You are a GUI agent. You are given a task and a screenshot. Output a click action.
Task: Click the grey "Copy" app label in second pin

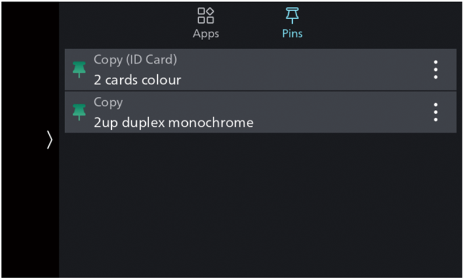108,102
